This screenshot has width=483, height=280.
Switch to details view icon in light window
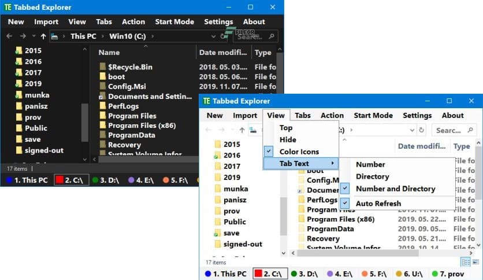tap(466, 262)
